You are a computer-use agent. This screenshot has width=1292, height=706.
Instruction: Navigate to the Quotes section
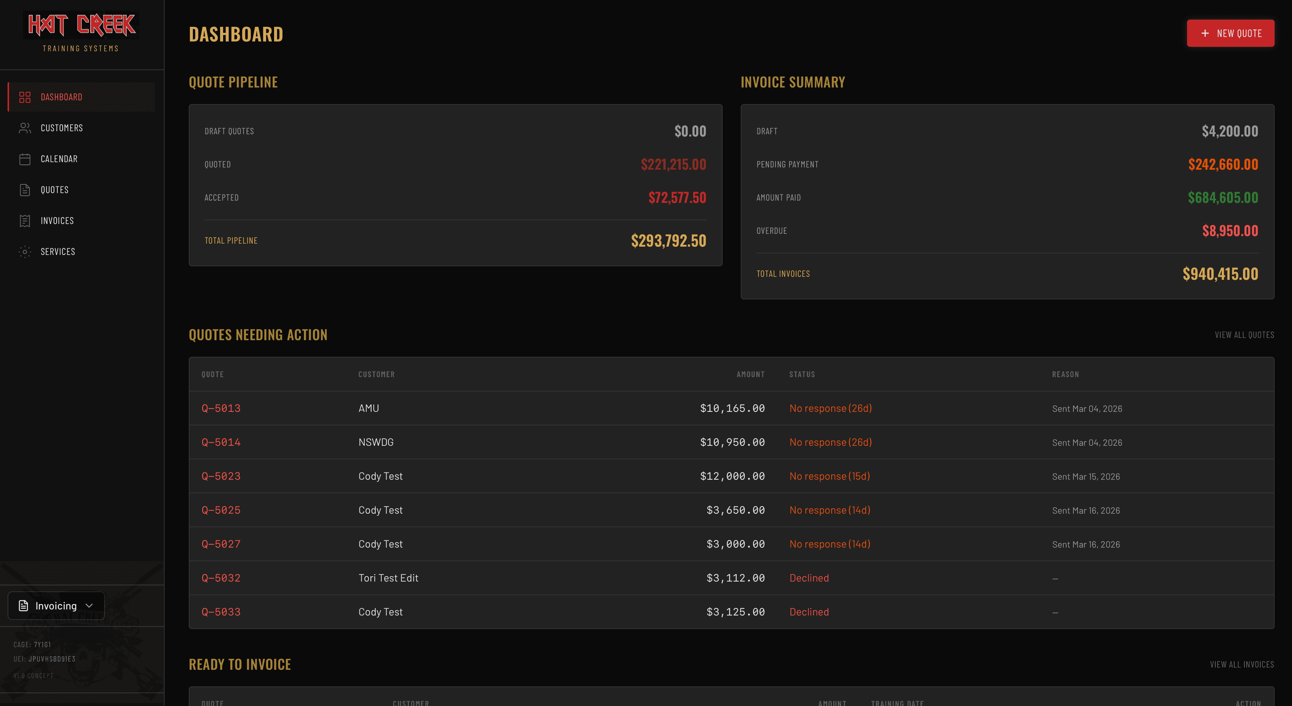(x=81, y=190)
